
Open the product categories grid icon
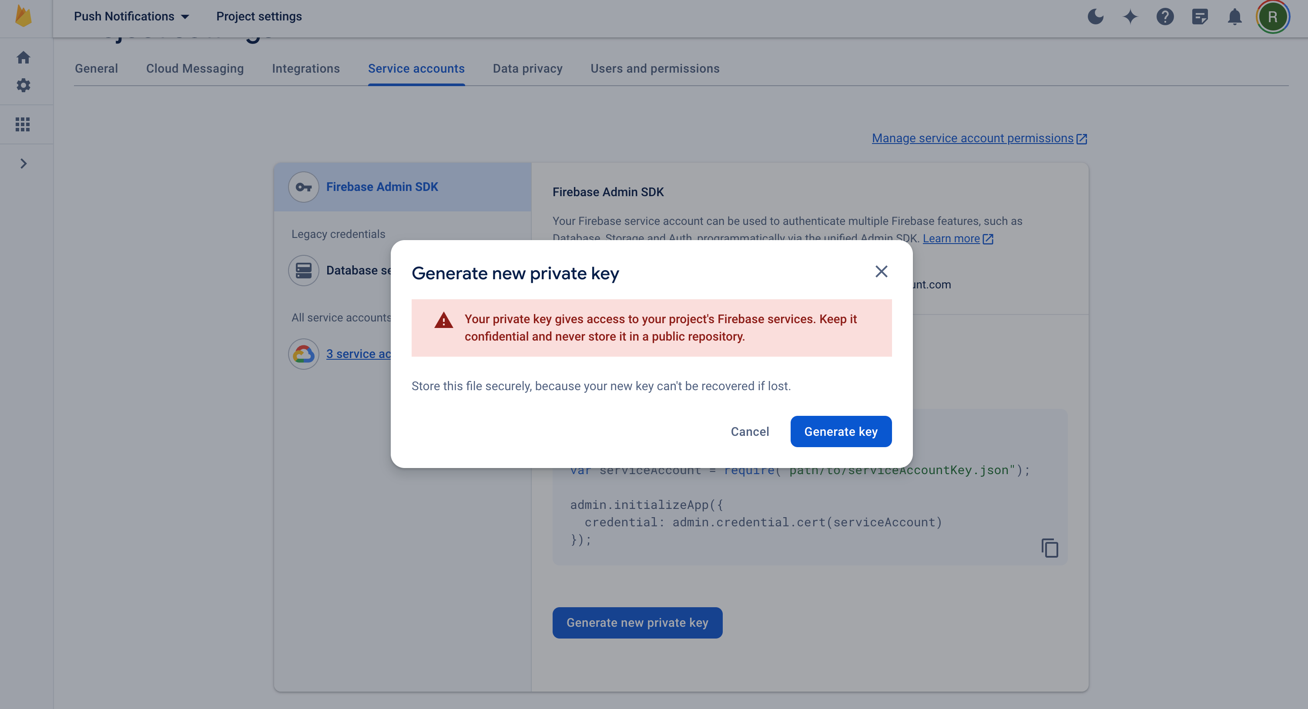tap(23, 124)
